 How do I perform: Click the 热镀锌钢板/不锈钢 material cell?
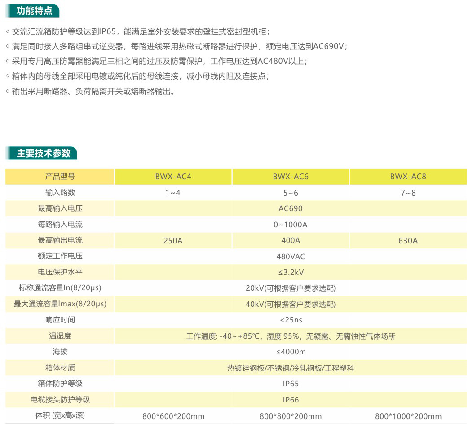(291, 368)
